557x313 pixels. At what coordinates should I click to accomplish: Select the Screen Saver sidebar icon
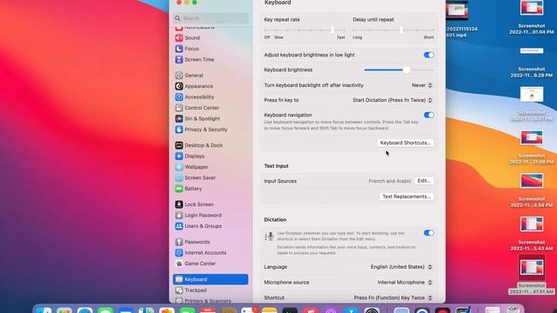pyautogui.click(x=179, y=177)
